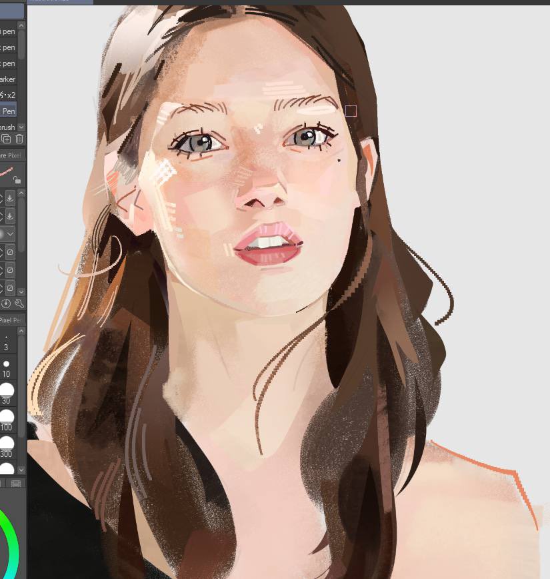
Task: Click the lower of two pen-pressure dynamics buttons
Action: click(x=10, y=216)
